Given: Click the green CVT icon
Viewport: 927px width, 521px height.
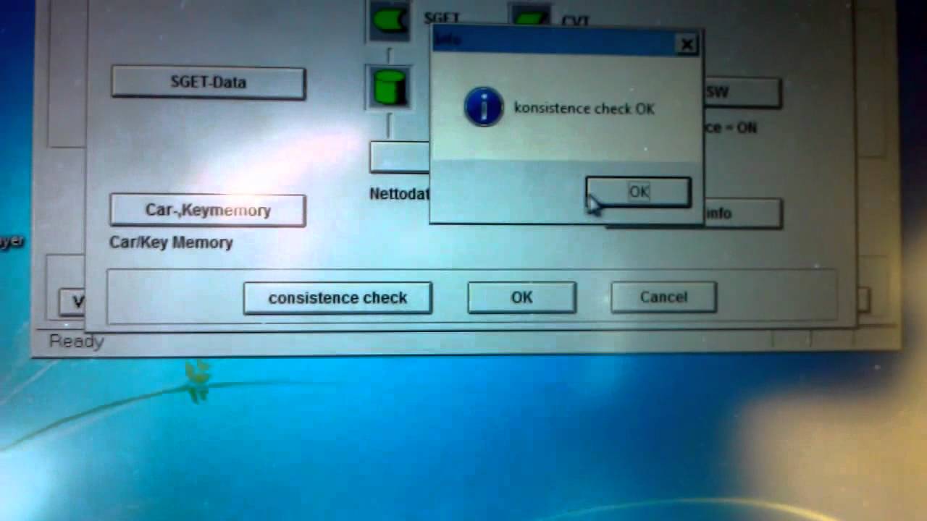Looking at the screenshot, I should coord(532,16).
